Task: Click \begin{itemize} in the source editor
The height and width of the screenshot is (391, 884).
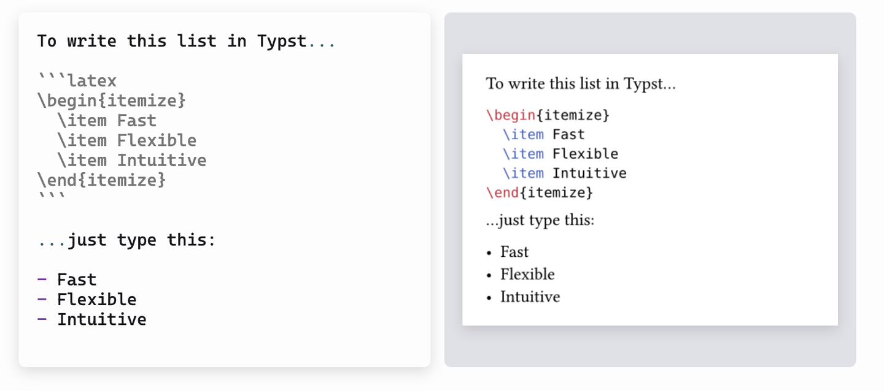Action: [x=111, y=100]
